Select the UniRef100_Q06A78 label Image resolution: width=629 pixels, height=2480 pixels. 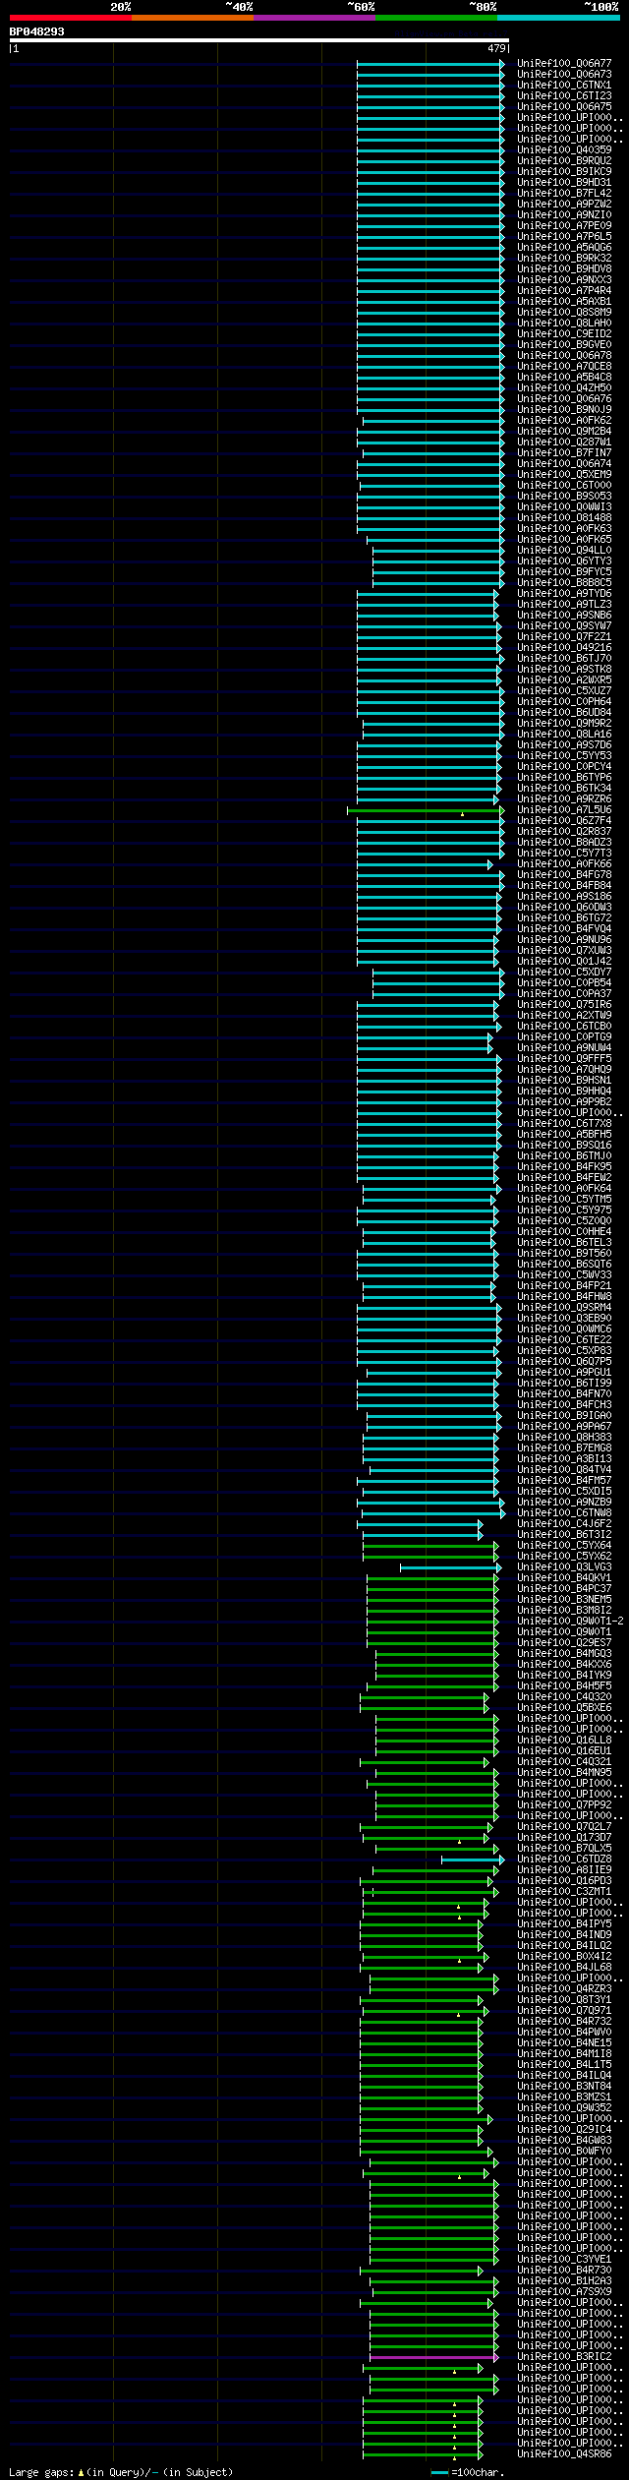[x=564, y=356]
